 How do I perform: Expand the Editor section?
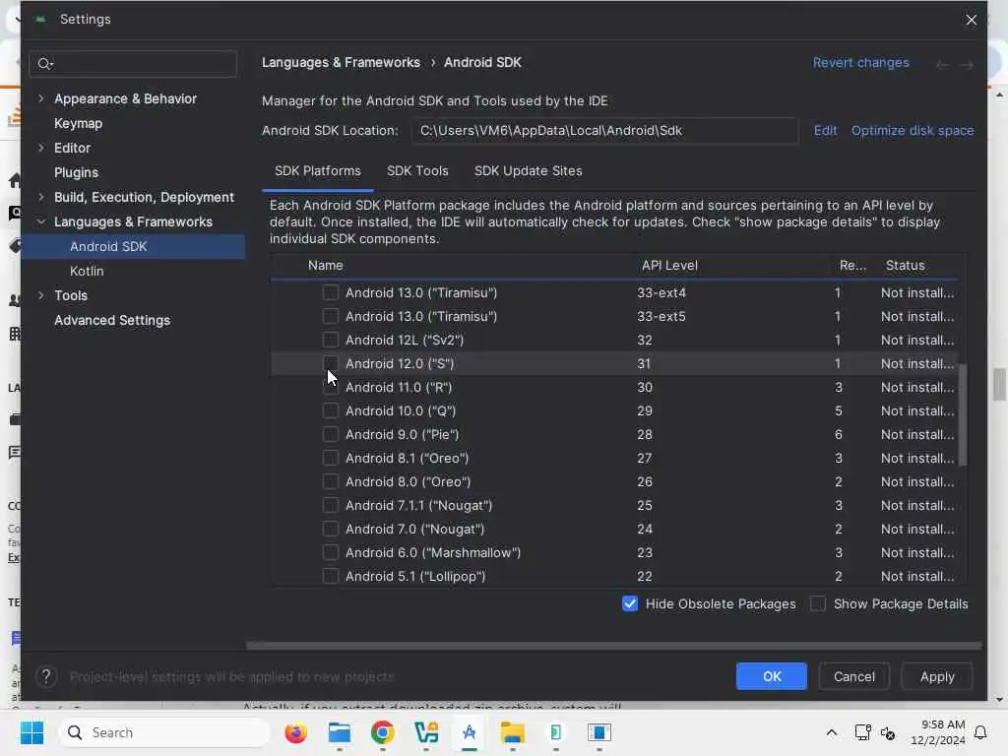click(41, 148)
